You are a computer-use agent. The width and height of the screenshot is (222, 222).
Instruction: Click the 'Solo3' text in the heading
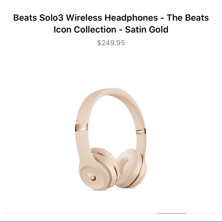[51, 18]
